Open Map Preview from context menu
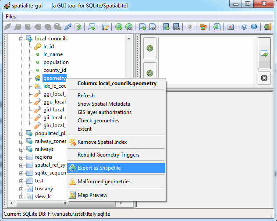Viewport: 277px width, 221px height. pyautogui.click(x=116, y=195)
